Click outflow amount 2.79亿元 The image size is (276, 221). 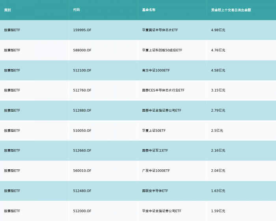pos(218,110)
